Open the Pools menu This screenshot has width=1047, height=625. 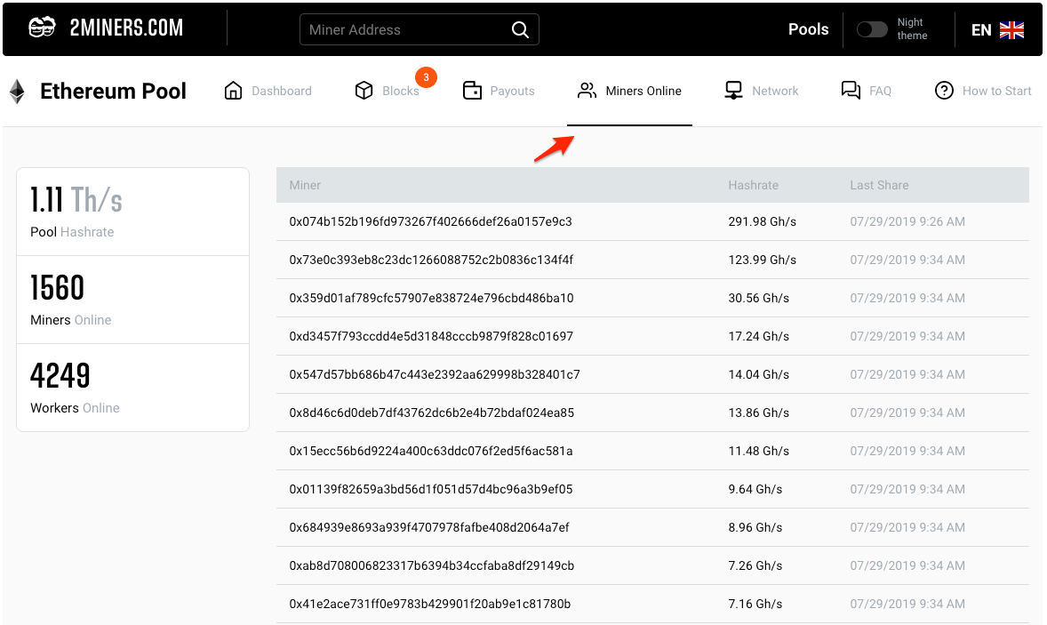pos(808,29)
